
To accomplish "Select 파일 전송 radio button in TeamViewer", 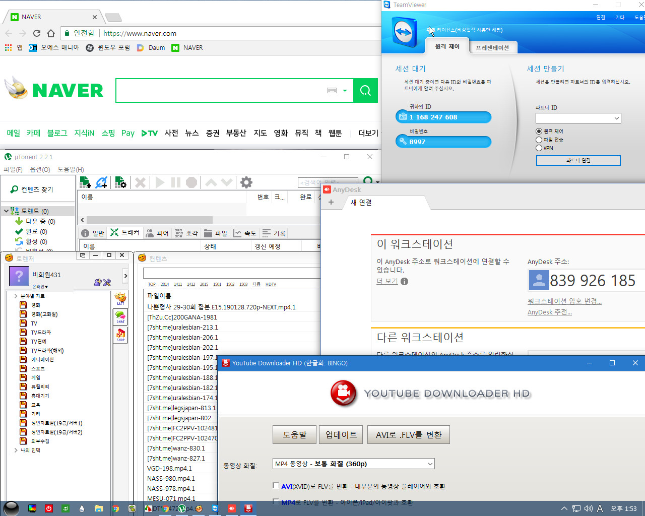I will click(539, 140).
